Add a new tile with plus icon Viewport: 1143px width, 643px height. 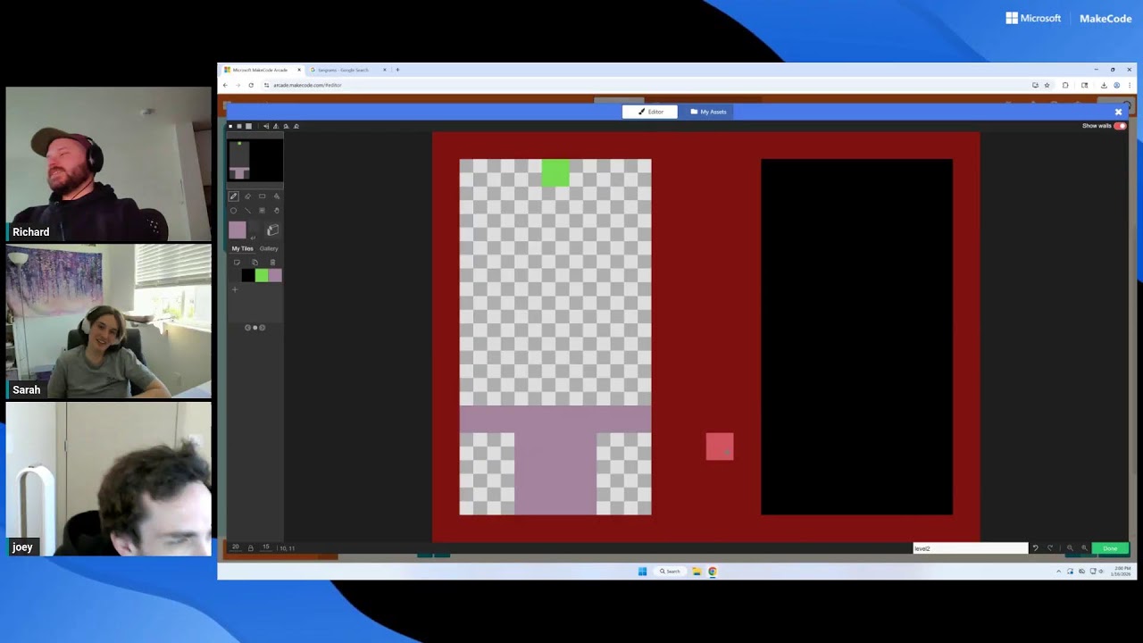[x=235, y=289]
